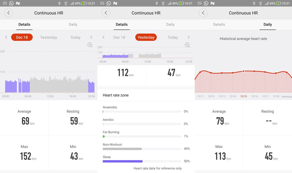Screen dimensions: 292x173
Task: Tap the image notification icon in right status bar
Action: 199,3
